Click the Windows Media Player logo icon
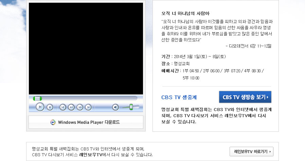 pos(53,122)
